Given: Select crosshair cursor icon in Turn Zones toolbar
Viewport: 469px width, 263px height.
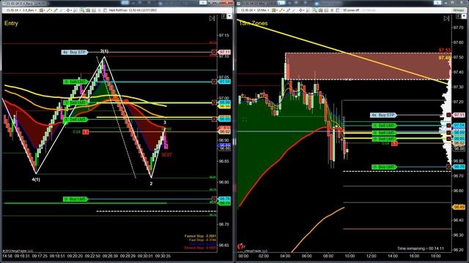Looking at the screenshot, I should pyautogui.click(x=301, y=10).
